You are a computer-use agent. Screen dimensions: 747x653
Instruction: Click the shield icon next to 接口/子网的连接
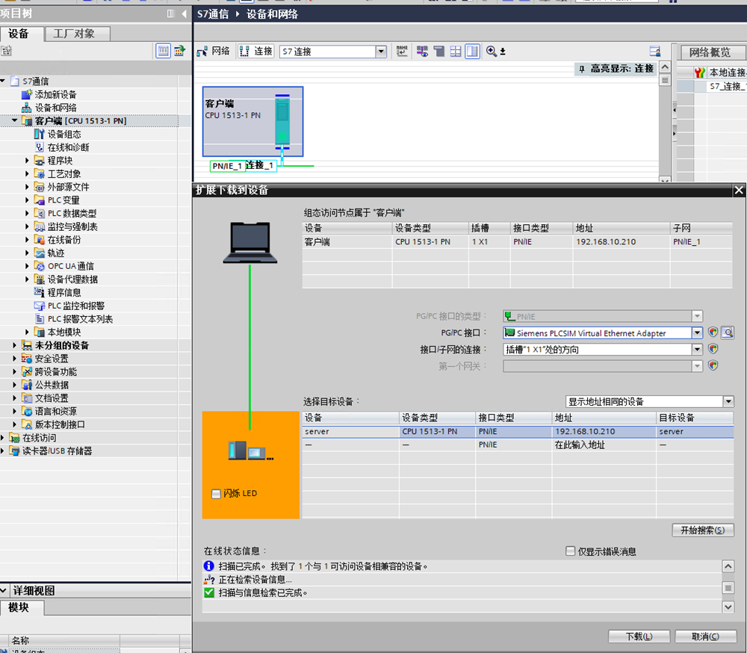[713, 349]
